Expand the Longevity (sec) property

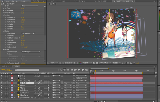pyautogui.click(x=3, y=13)
